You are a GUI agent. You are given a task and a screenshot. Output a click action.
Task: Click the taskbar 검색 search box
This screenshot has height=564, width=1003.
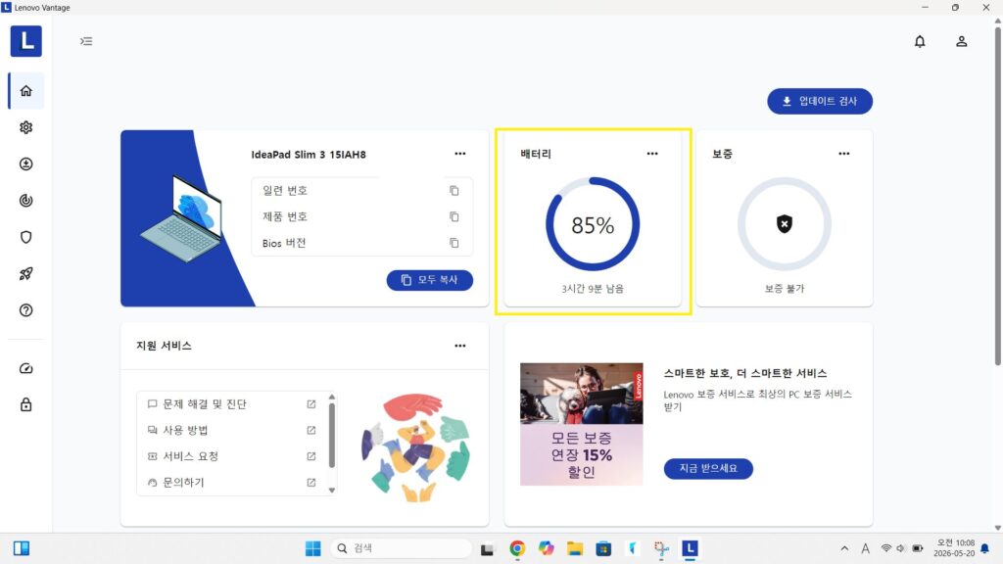click(401, 548)
